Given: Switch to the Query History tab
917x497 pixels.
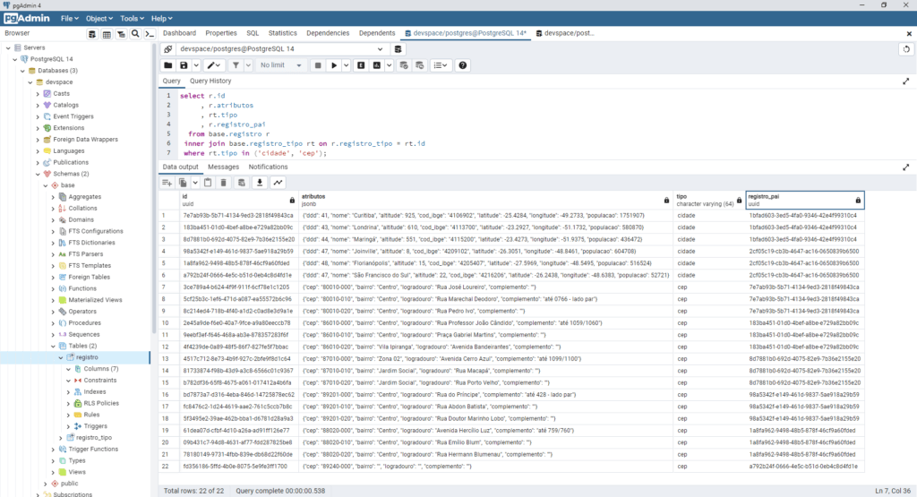Looking at the screenshot, I should (x=210, y=81).
